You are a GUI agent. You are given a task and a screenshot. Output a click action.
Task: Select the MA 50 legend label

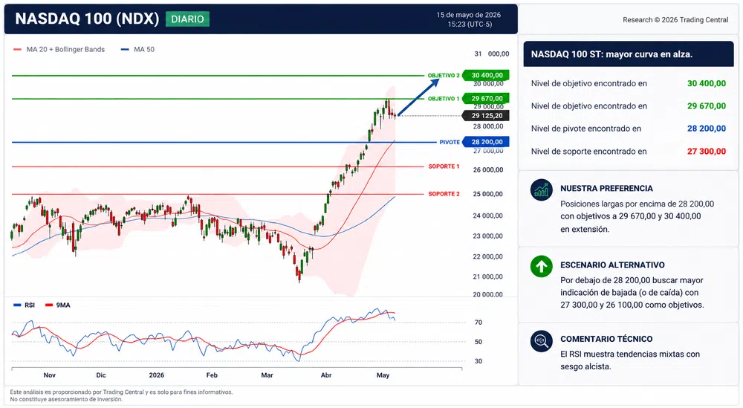pyautogui.click(x=144, y=49)
